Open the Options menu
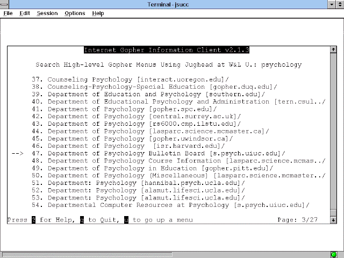Viewport: 344px width, 258px height. [x=75, y=13]
